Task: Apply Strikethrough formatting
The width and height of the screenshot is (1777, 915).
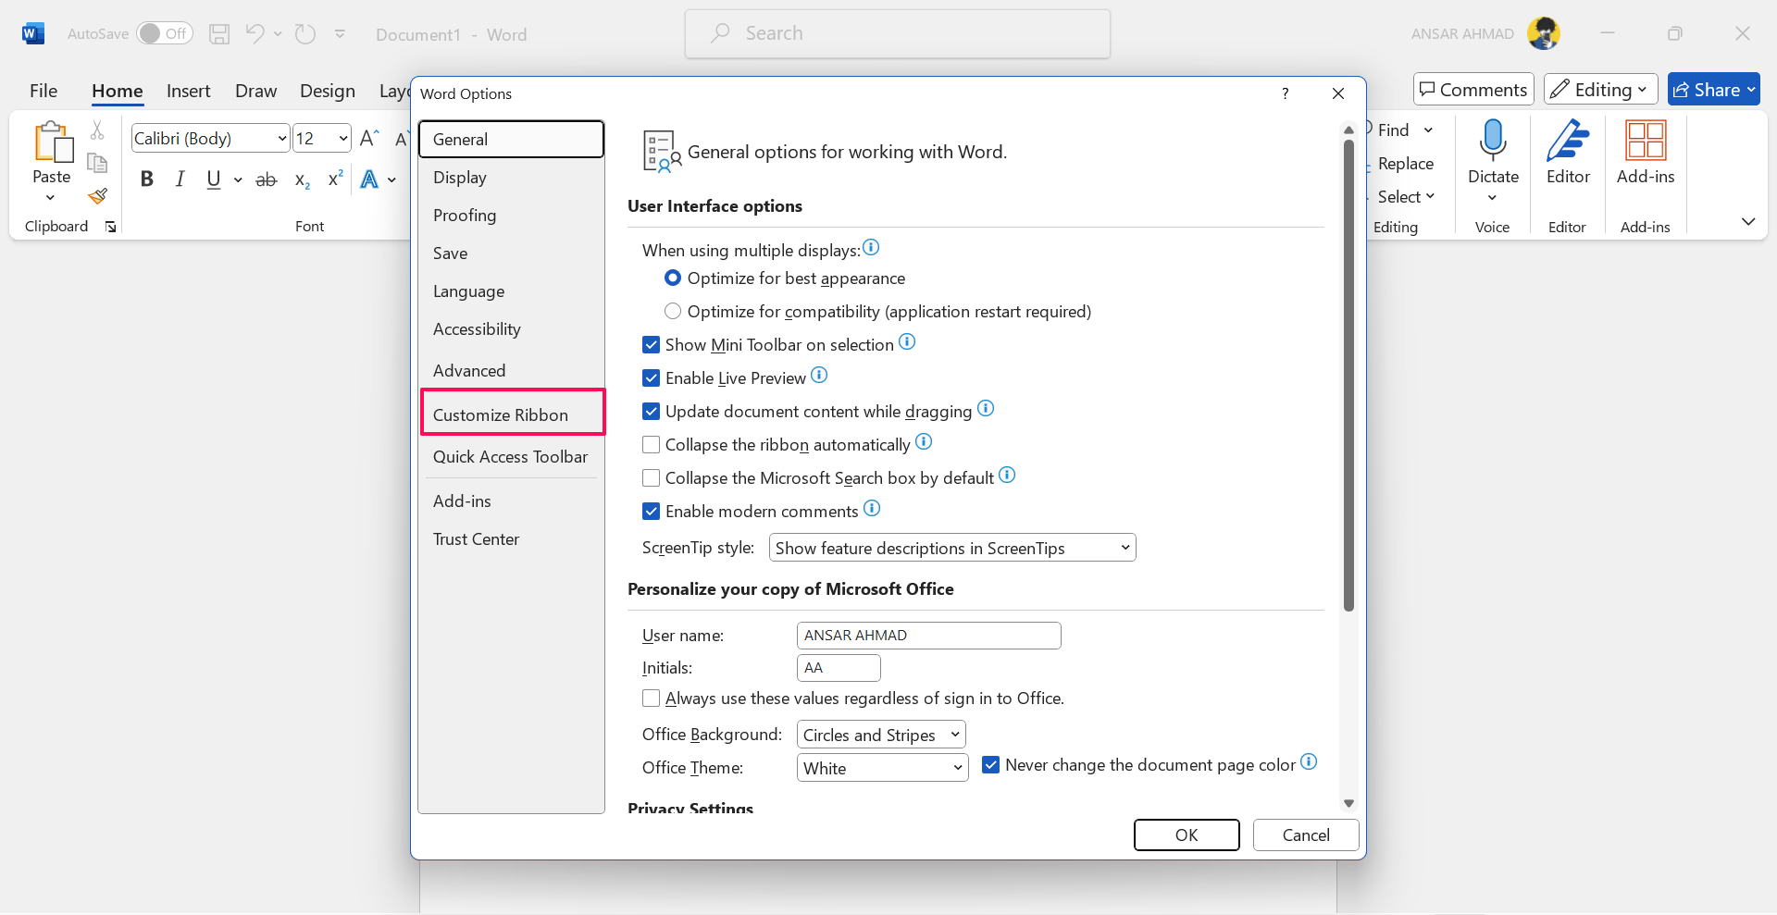Action: [267, 179]
